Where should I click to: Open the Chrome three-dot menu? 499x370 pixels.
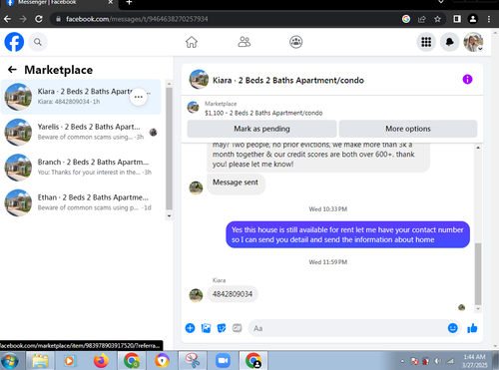coord(489,19)
